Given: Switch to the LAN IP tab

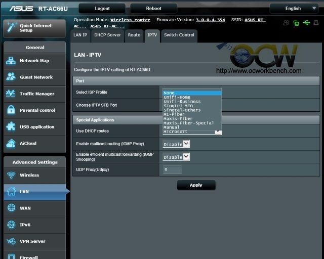Looking at the screenshot, I should tap(80, 35).
